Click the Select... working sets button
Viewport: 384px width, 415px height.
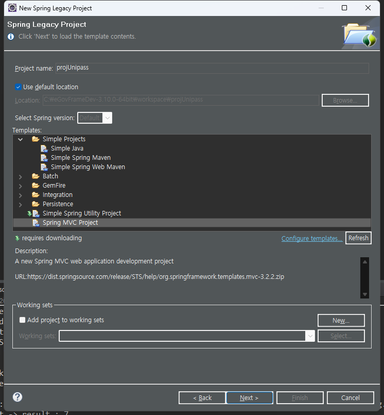point(341,336)
